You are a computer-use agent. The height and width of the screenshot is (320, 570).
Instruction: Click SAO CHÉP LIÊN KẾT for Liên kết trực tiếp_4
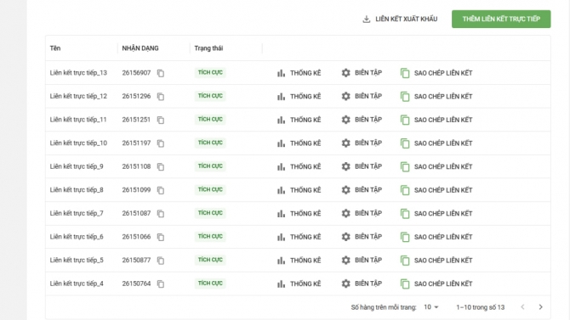coord(436,284)
